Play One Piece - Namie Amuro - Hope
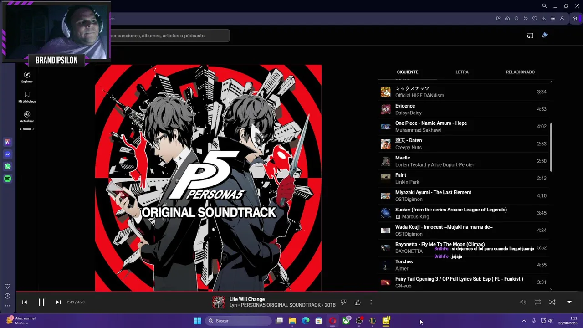The height and width of the screenshot is (328, 583). 465,127
